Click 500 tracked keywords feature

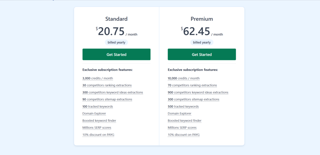pos(183,106)
